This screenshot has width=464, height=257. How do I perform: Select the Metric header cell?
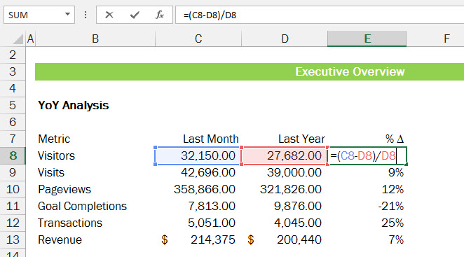point(95,139)
